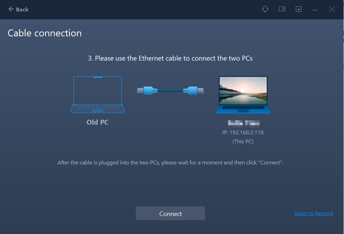Screen dimensions: 344x234
Task: Expand the title bar dropdown menu
Action: pyautogui.click(x=299, y=9)
